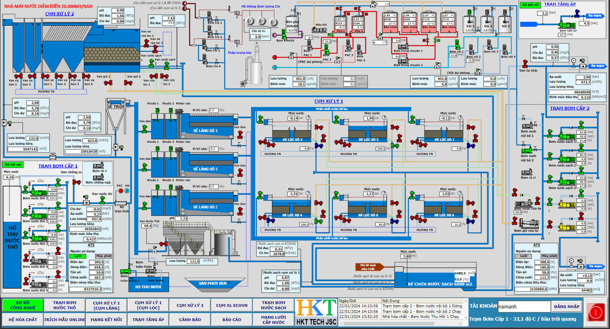Image resolution: width=610 pixels, height=329 pixels.
Task: Open the Van gió 1 valve
Action: (x=108, y=83)
